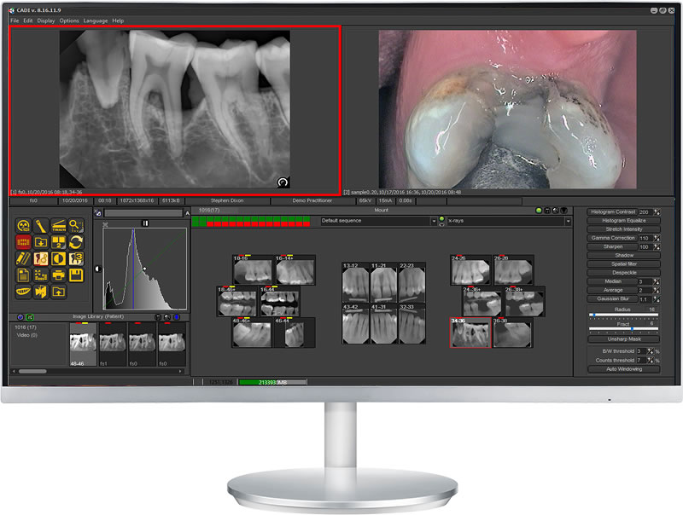Select the half-circle contrast tool icon
The height and width of the screenshot is (515, 683).
click(59, 258)
